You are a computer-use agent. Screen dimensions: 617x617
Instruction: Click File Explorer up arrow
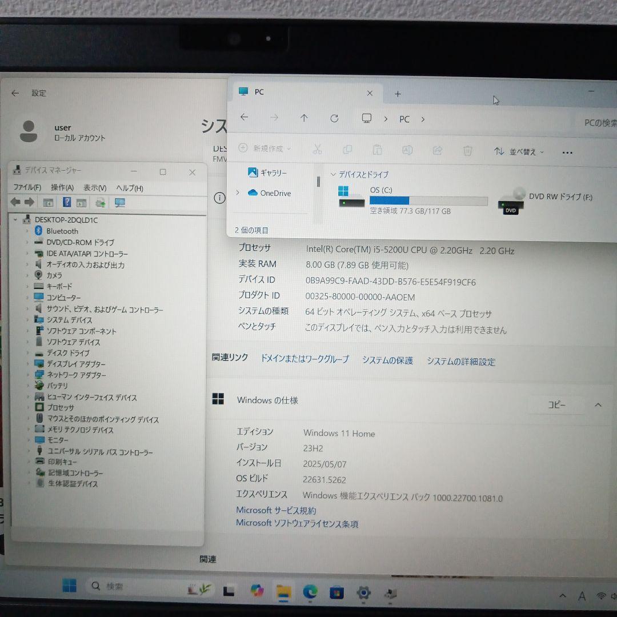click(x=304, y=118)
